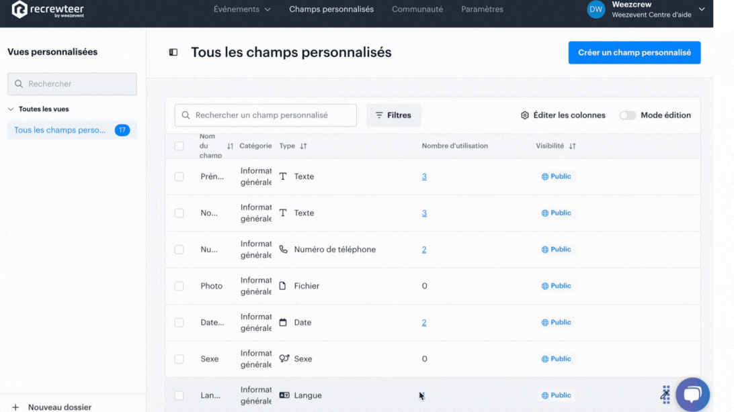
Task: Collapse the sidebar panel icon
Action: 173,52
